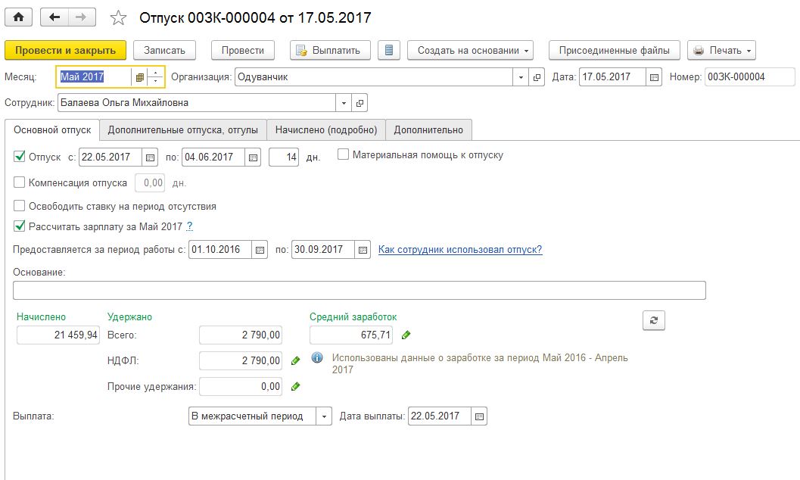Click the recalculate refresh icon
The width and height of the screenshot is (800, 480).
653,320
